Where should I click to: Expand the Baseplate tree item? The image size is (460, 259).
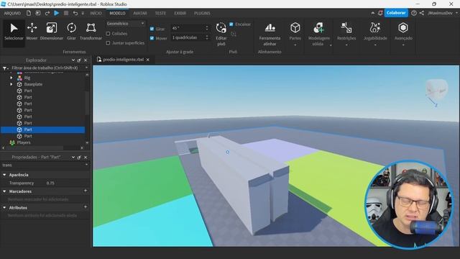tap(11, 84)
